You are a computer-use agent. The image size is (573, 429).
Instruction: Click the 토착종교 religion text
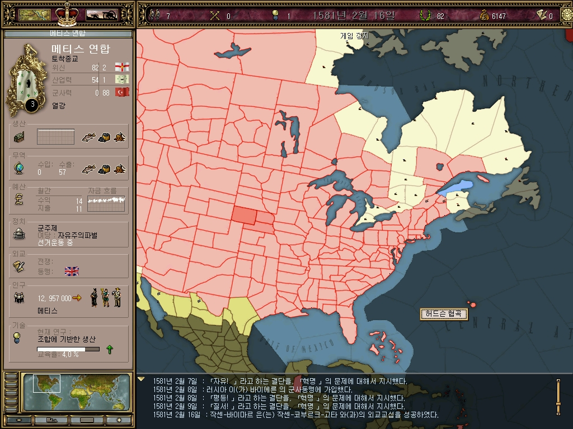tap(65, 58)
